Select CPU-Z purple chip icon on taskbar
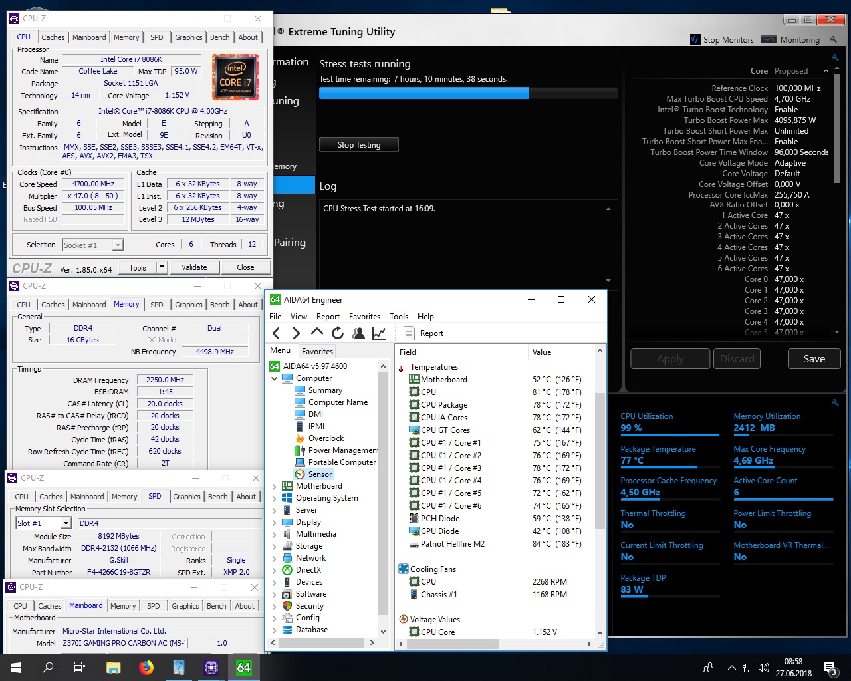Viewport: 851px width, 681px height. (x=211, y=668)
